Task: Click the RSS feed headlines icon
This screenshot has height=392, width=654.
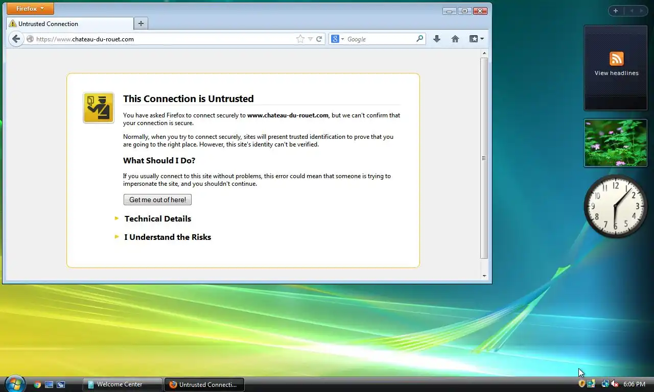Action: click(616, 59)
